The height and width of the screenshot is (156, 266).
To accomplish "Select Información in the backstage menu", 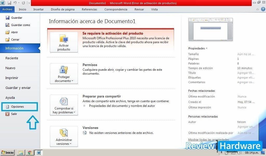I will pyautogui.click(x=20, y=48).
